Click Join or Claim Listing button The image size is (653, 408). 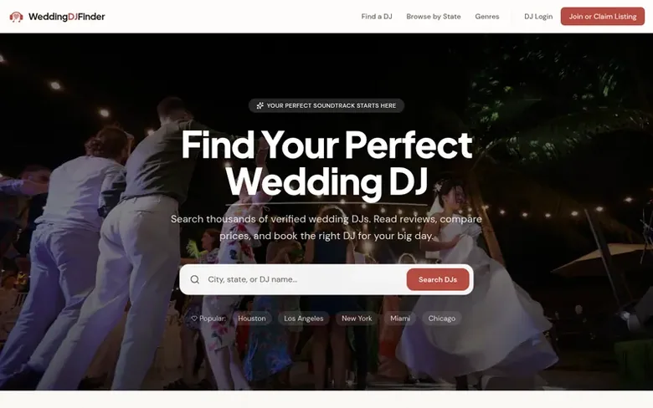[x=603, y=17]
